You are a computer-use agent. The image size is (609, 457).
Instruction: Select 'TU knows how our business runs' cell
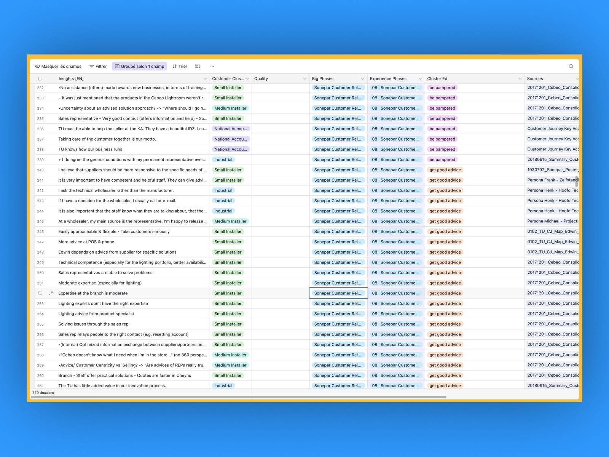click(134, 149)
